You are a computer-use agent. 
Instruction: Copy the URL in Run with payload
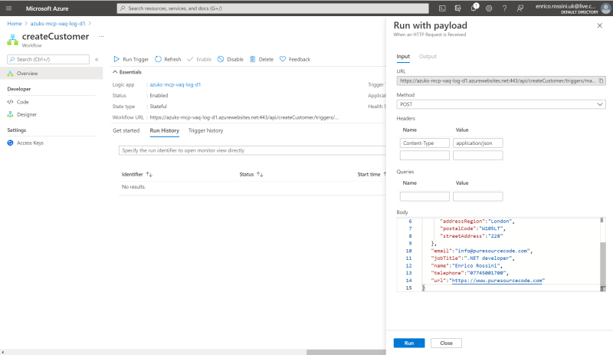(x=601, y=81)
